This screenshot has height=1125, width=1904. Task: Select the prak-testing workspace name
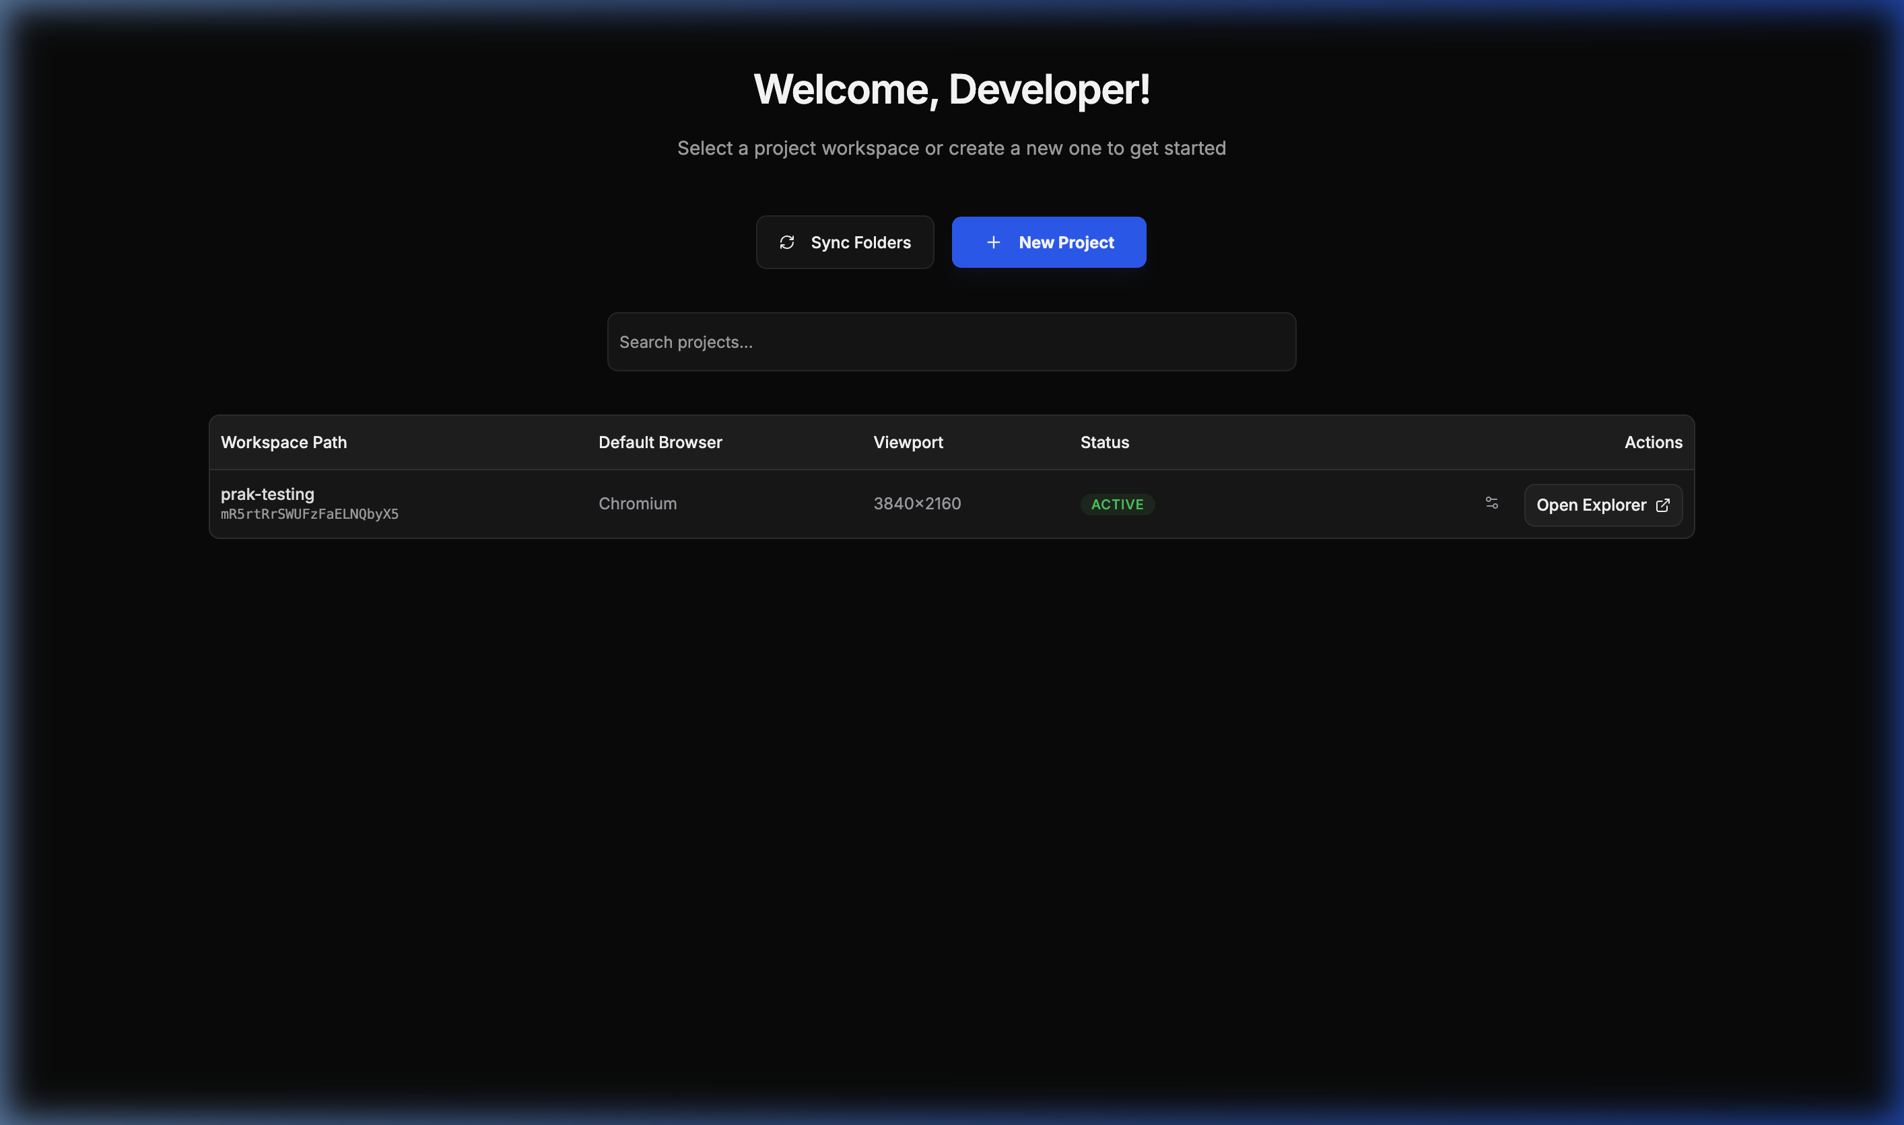click(267, 493)
